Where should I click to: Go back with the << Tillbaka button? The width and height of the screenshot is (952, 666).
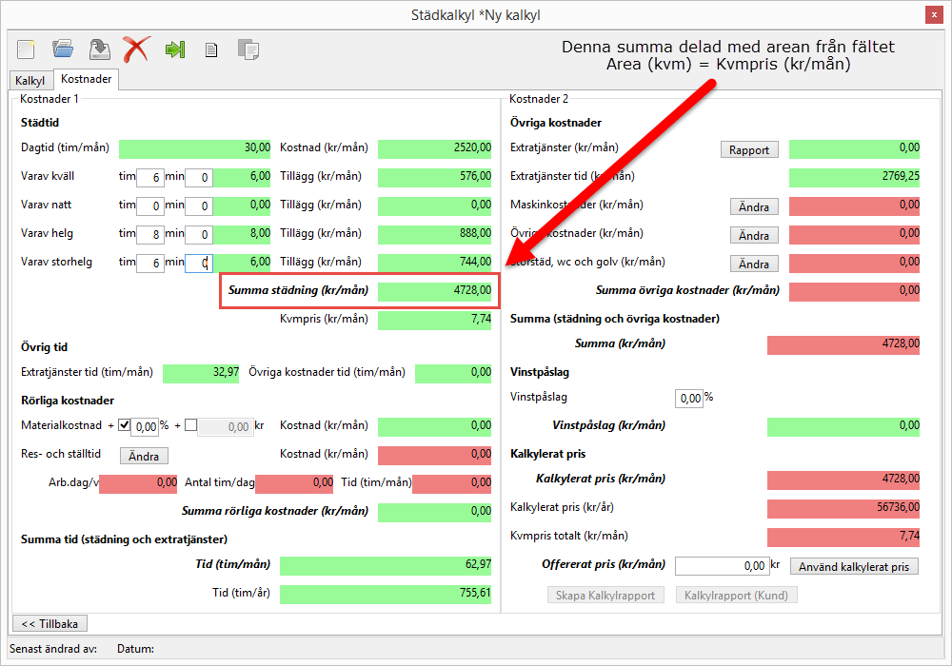(x=50, y=623)
